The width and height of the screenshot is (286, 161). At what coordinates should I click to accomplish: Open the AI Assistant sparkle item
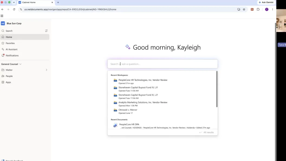coord(3,49)
